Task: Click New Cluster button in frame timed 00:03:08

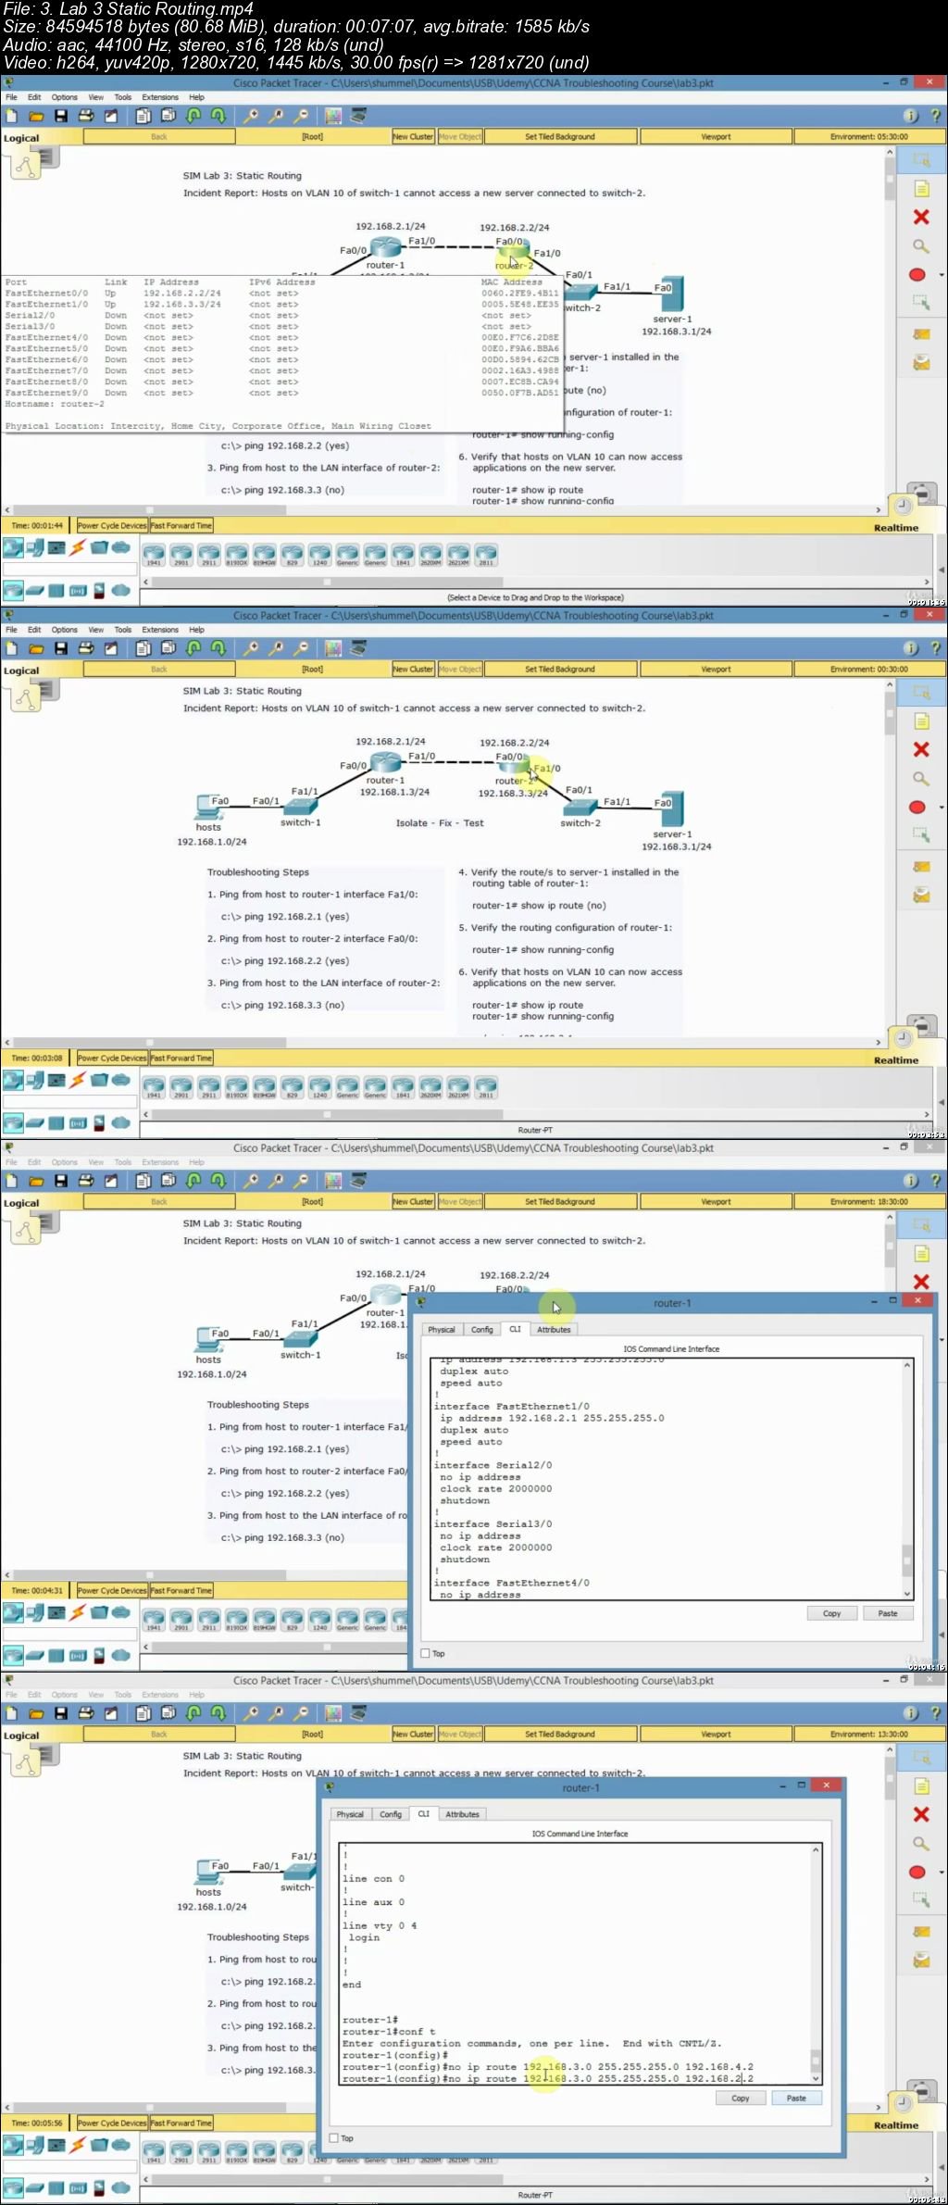Action: point(413,670)
